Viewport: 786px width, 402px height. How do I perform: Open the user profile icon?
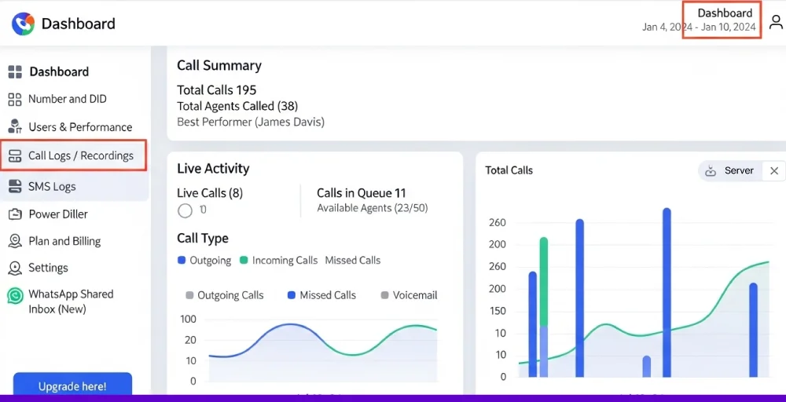[x=776, y=23]
